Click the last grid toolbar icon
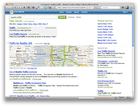The height and width of the screenshot is (106, 139). tap(127, 8)
